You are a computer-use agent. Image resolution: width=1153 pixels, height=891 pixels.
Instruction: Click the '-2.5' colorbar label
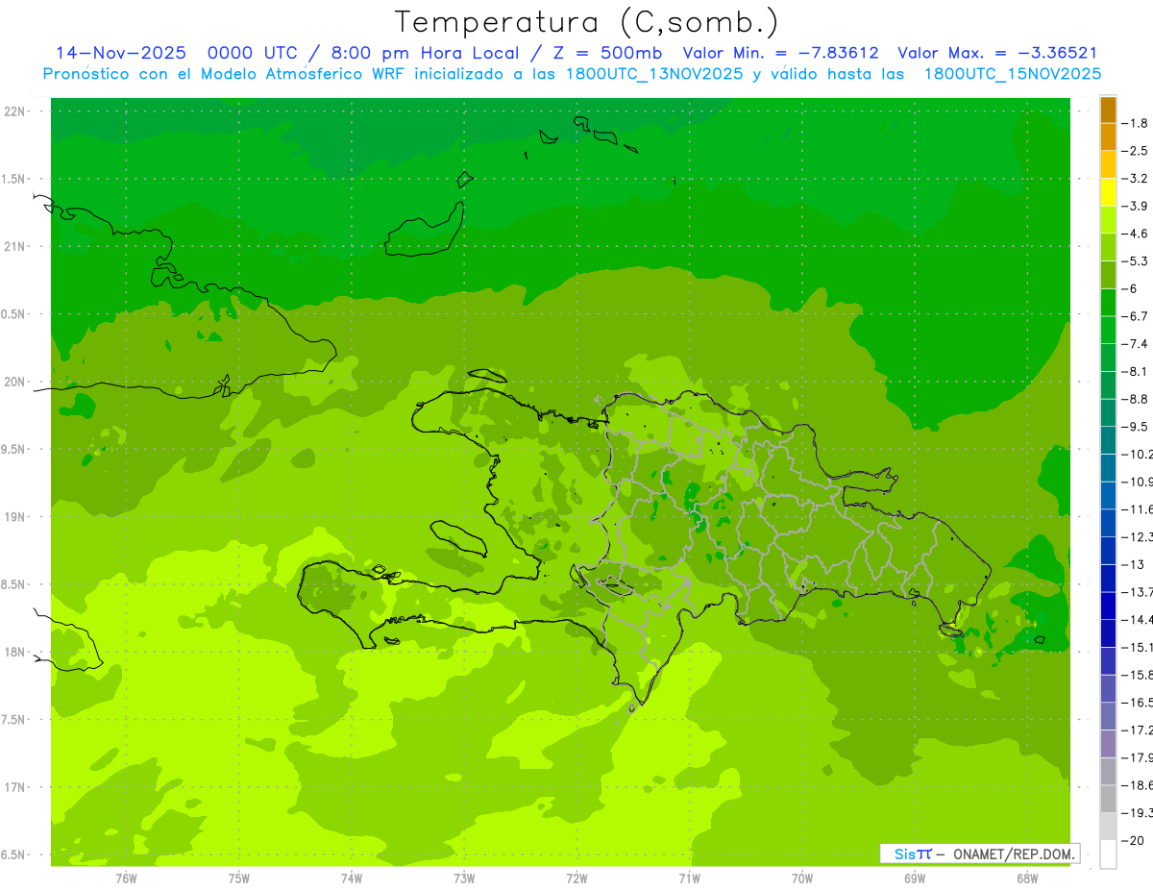point(1137,151)
